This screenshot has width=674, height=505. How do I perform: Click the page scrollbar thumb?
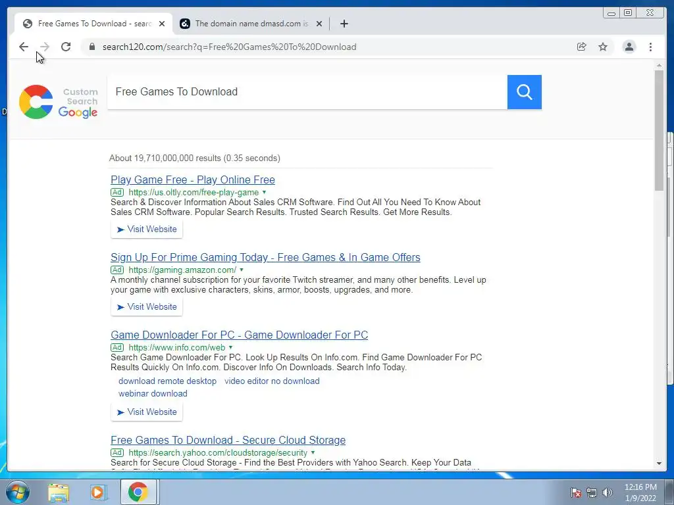659,130
